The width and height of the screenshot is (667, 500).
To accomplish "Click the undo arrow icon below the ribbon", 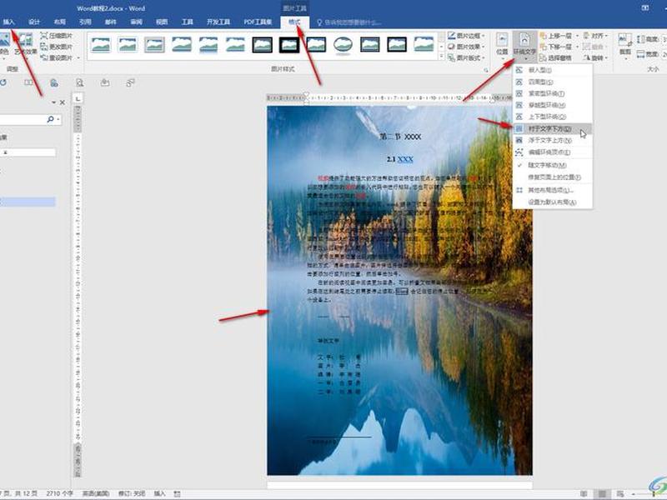I will pos(3,82).
